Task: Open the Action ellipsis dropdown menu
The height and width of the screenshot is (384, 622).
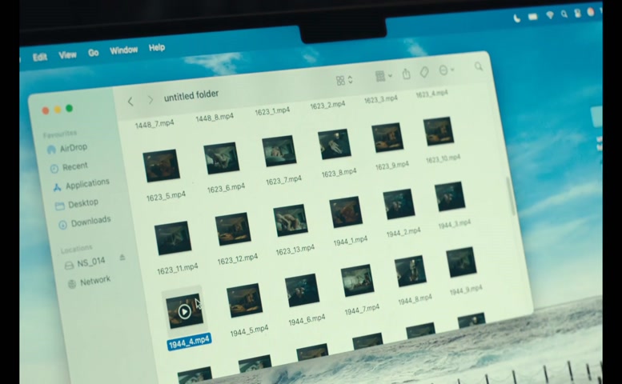Action: (x=447, y=70)
